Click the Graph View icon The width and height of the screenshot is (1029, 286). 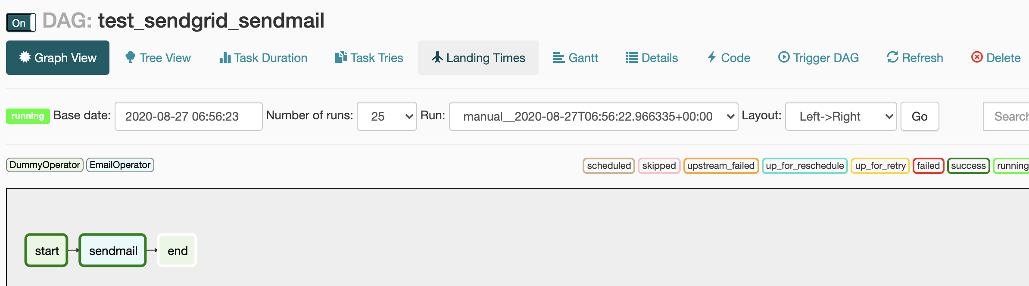point(25,57)
